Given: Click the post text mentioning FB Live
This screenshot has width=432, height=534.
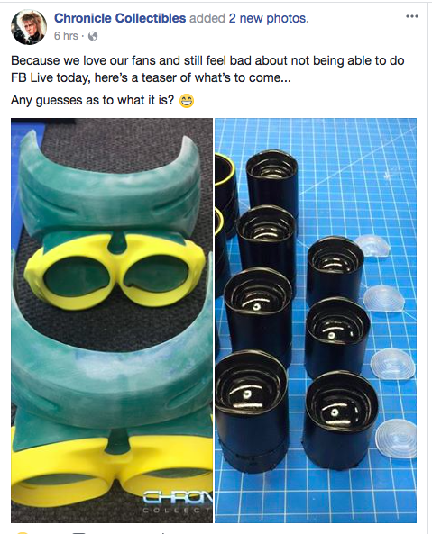Looking at the screenshot, I should (x=207, y=69).
